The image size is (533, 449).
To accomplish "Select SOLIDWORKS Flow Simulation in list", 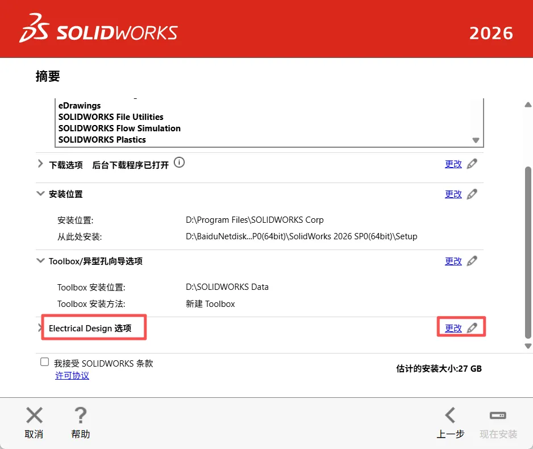I will pyautogui.click(x=119, y=128).
